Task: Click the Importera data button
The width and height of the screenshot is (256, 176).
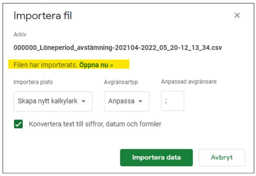Action: click(157, 158)
